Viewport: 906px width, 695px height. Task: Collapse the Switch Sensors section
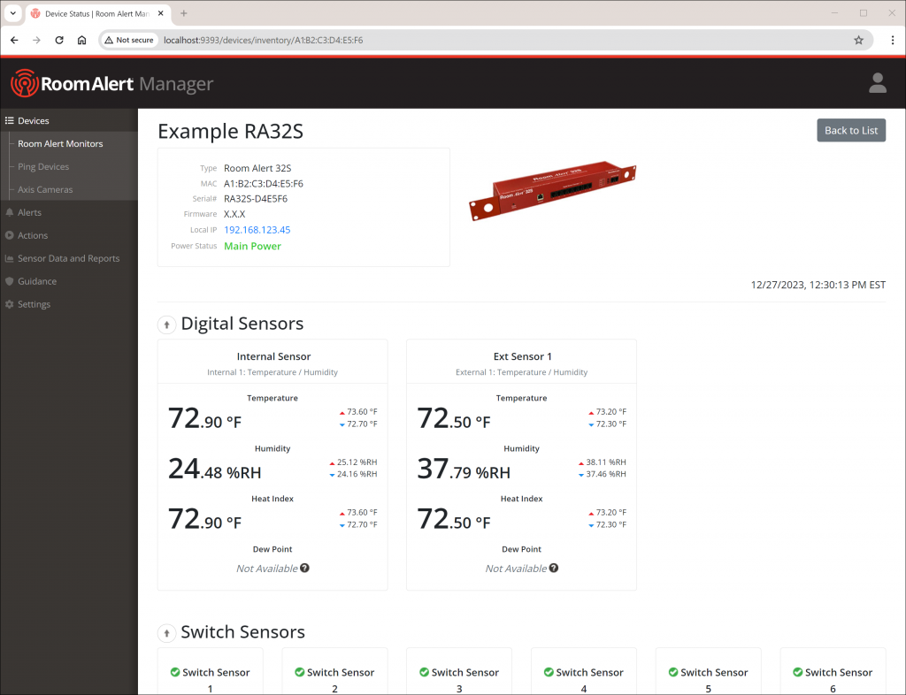166,633
